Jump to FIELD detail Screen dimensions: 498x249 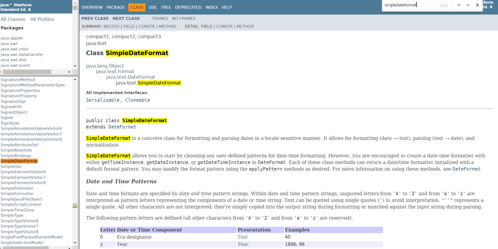pyautogui.click(x=206, y=27)
